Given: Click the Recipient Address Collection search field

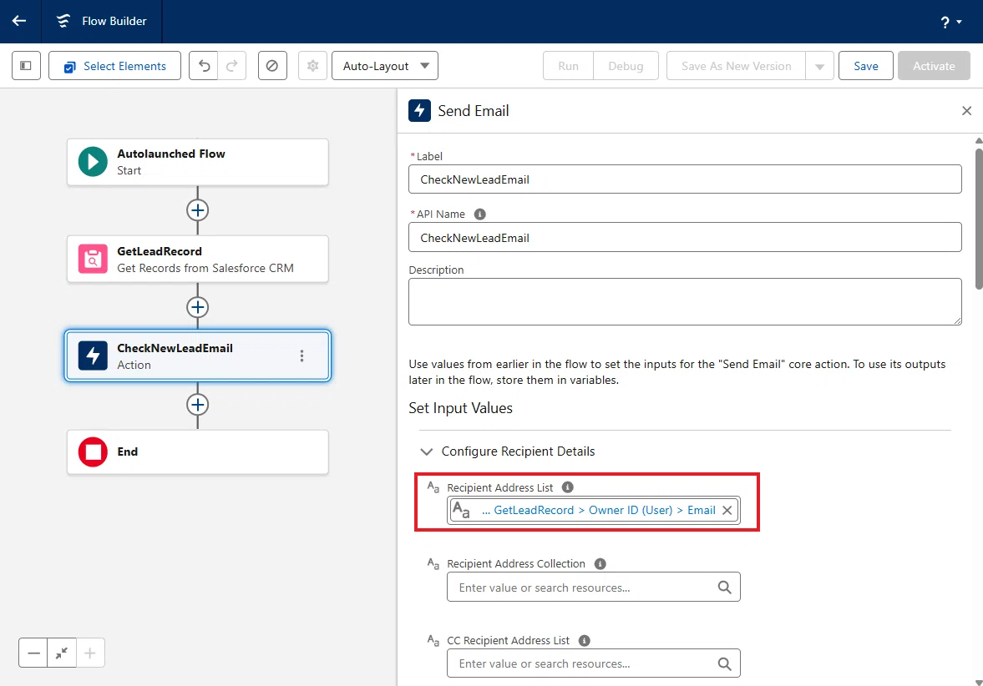Looking at the screenshot, I should coord(593,587).
